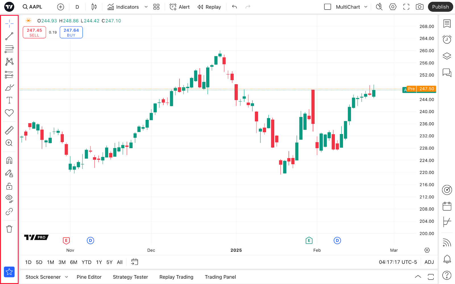Open quick search lightning icon

click(x=379, y=7)
